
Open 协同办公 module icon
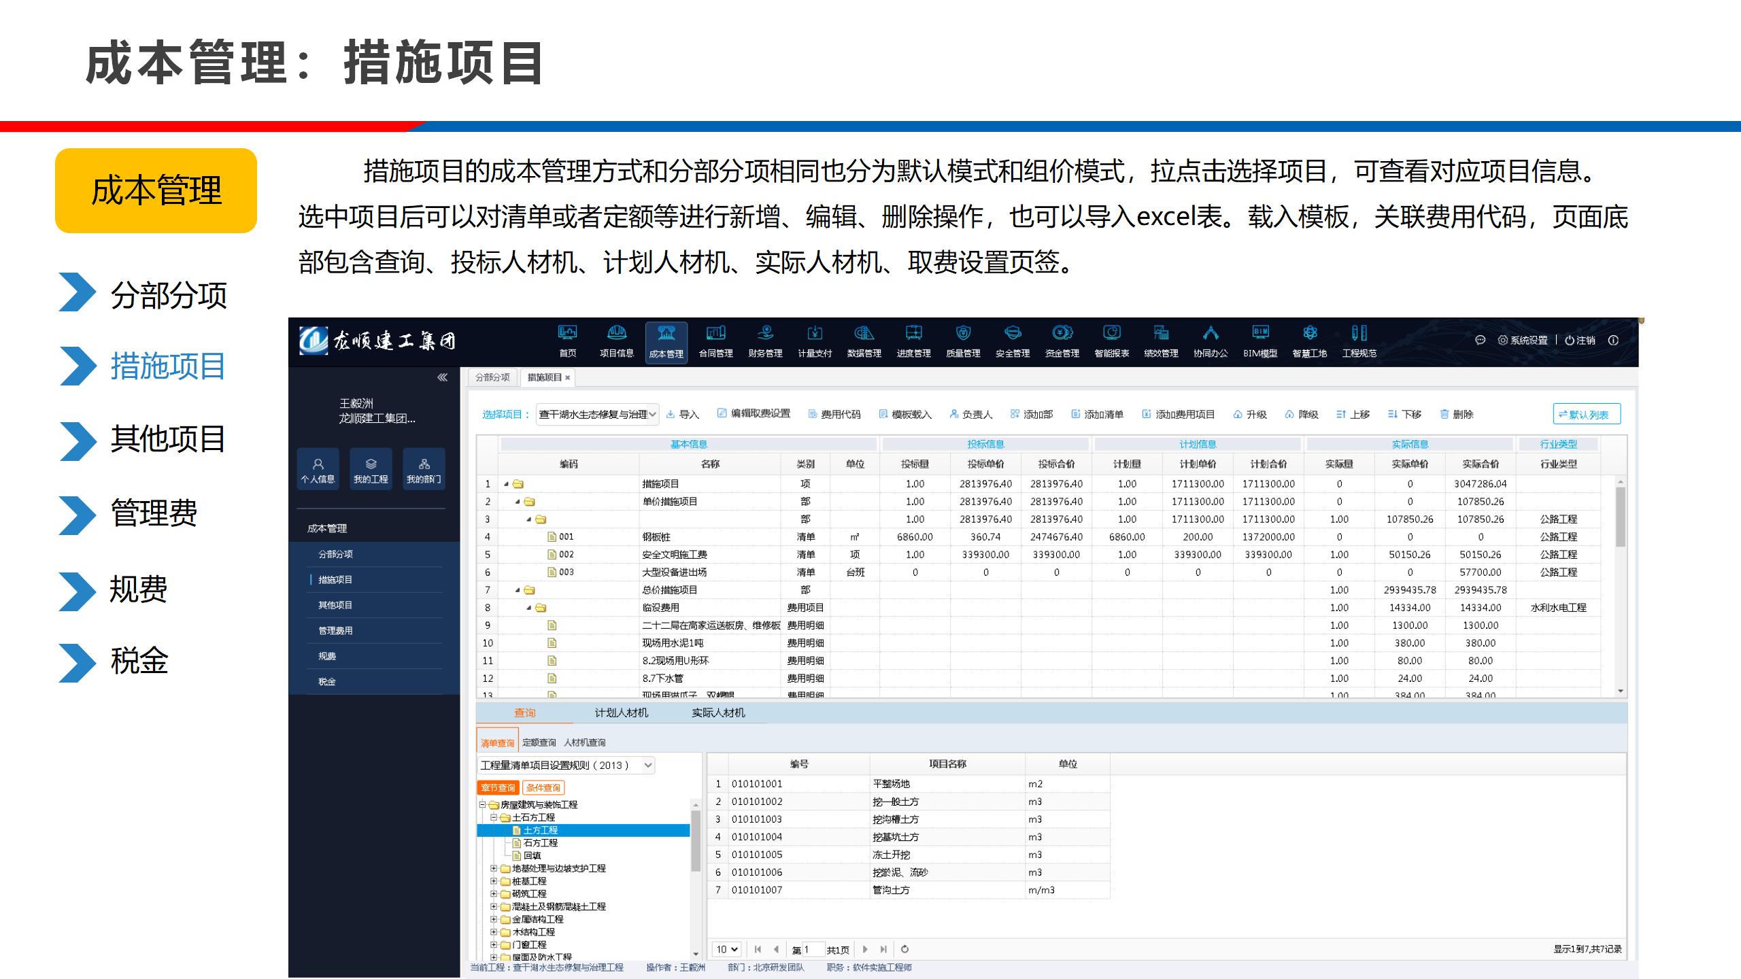point(1211,342)
